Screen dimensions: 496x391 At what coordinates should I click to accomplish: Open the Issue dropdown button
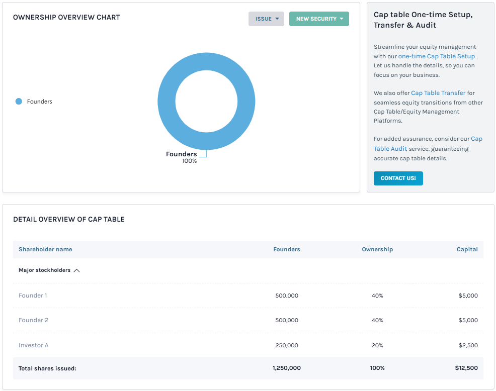(x=266, y=19)
